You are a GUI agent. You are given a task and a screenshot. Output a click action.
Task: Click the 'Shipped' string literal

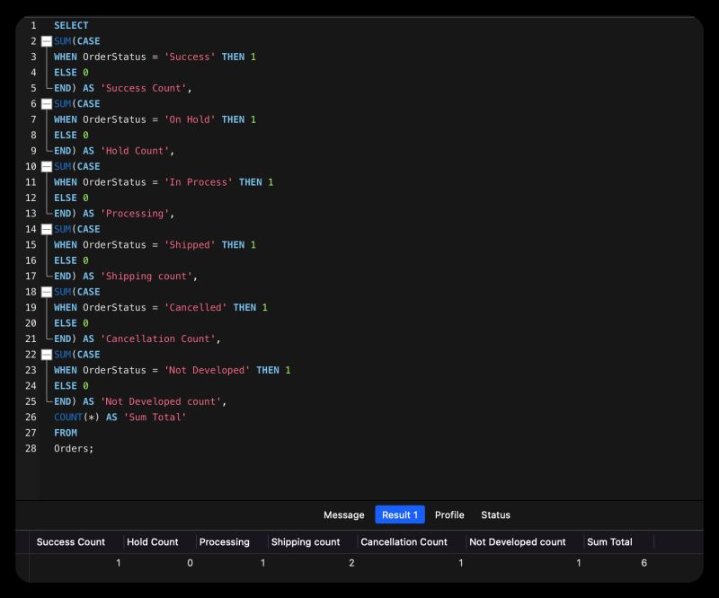[190, 245]
